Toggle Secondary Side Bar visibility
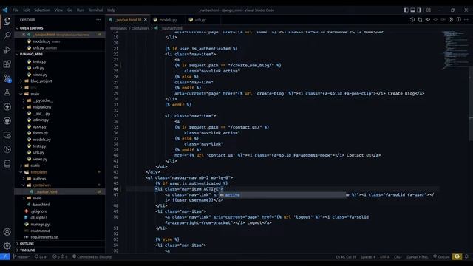This screenshot has height=266, width=473. tap(419, 10)
